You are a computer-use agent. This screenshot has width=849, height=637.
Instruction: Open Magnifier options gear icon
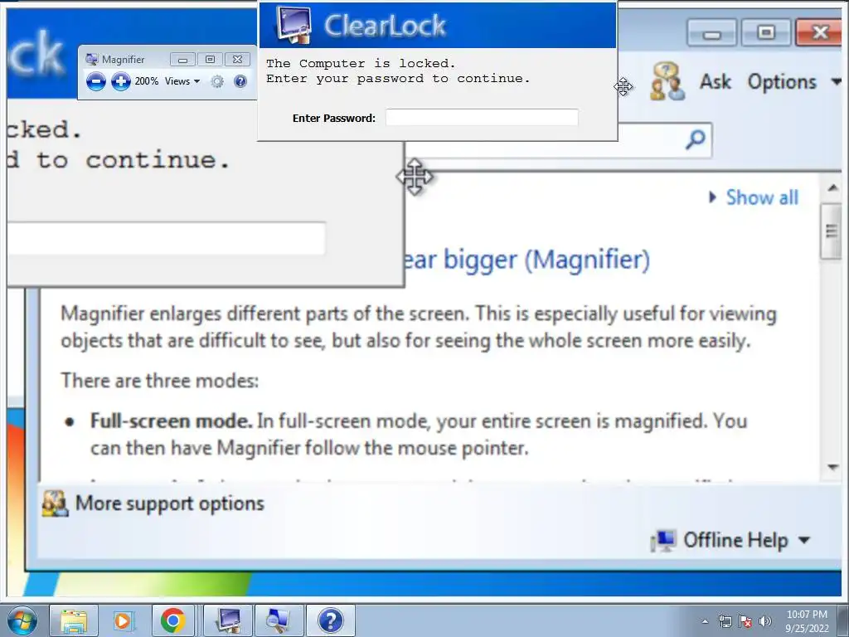pos(217,82)
